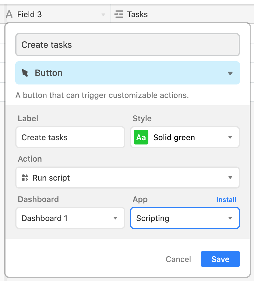Click the Run script apps icon
Screen dimensions: 254x281
[x=25, y=178]
